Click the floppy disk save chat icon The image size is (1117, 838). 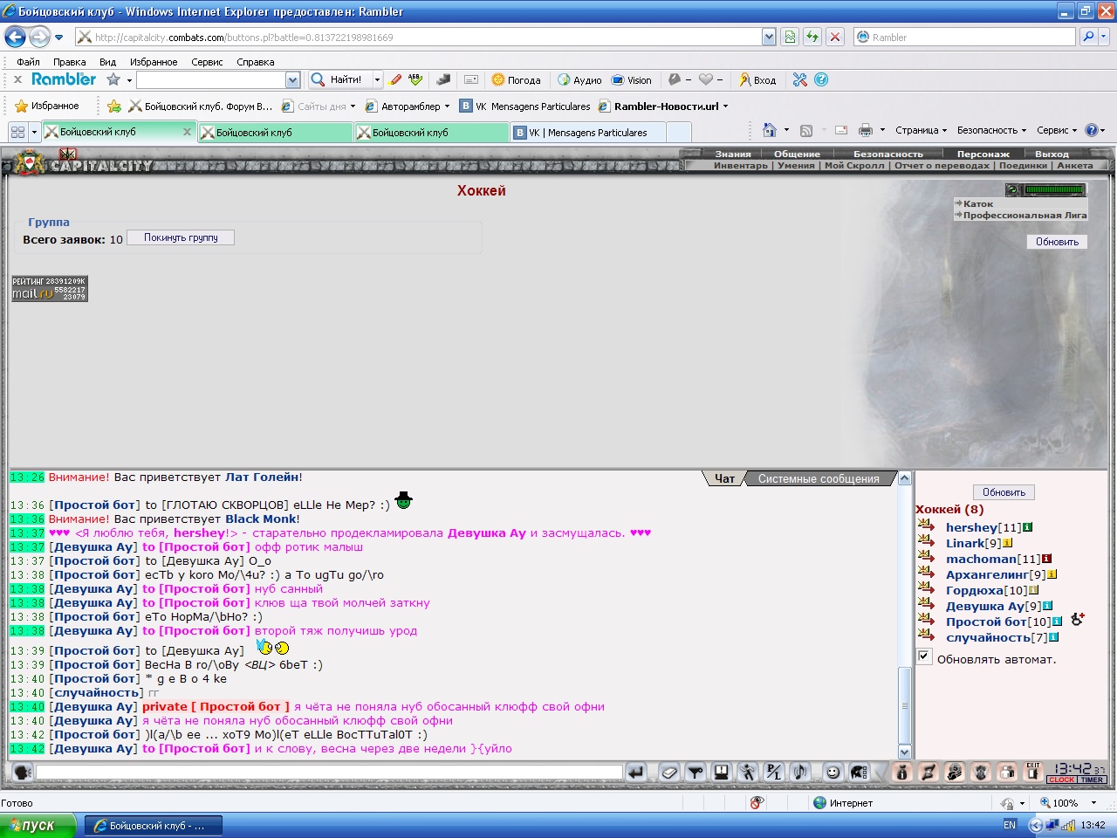click(x=722, y=773)
